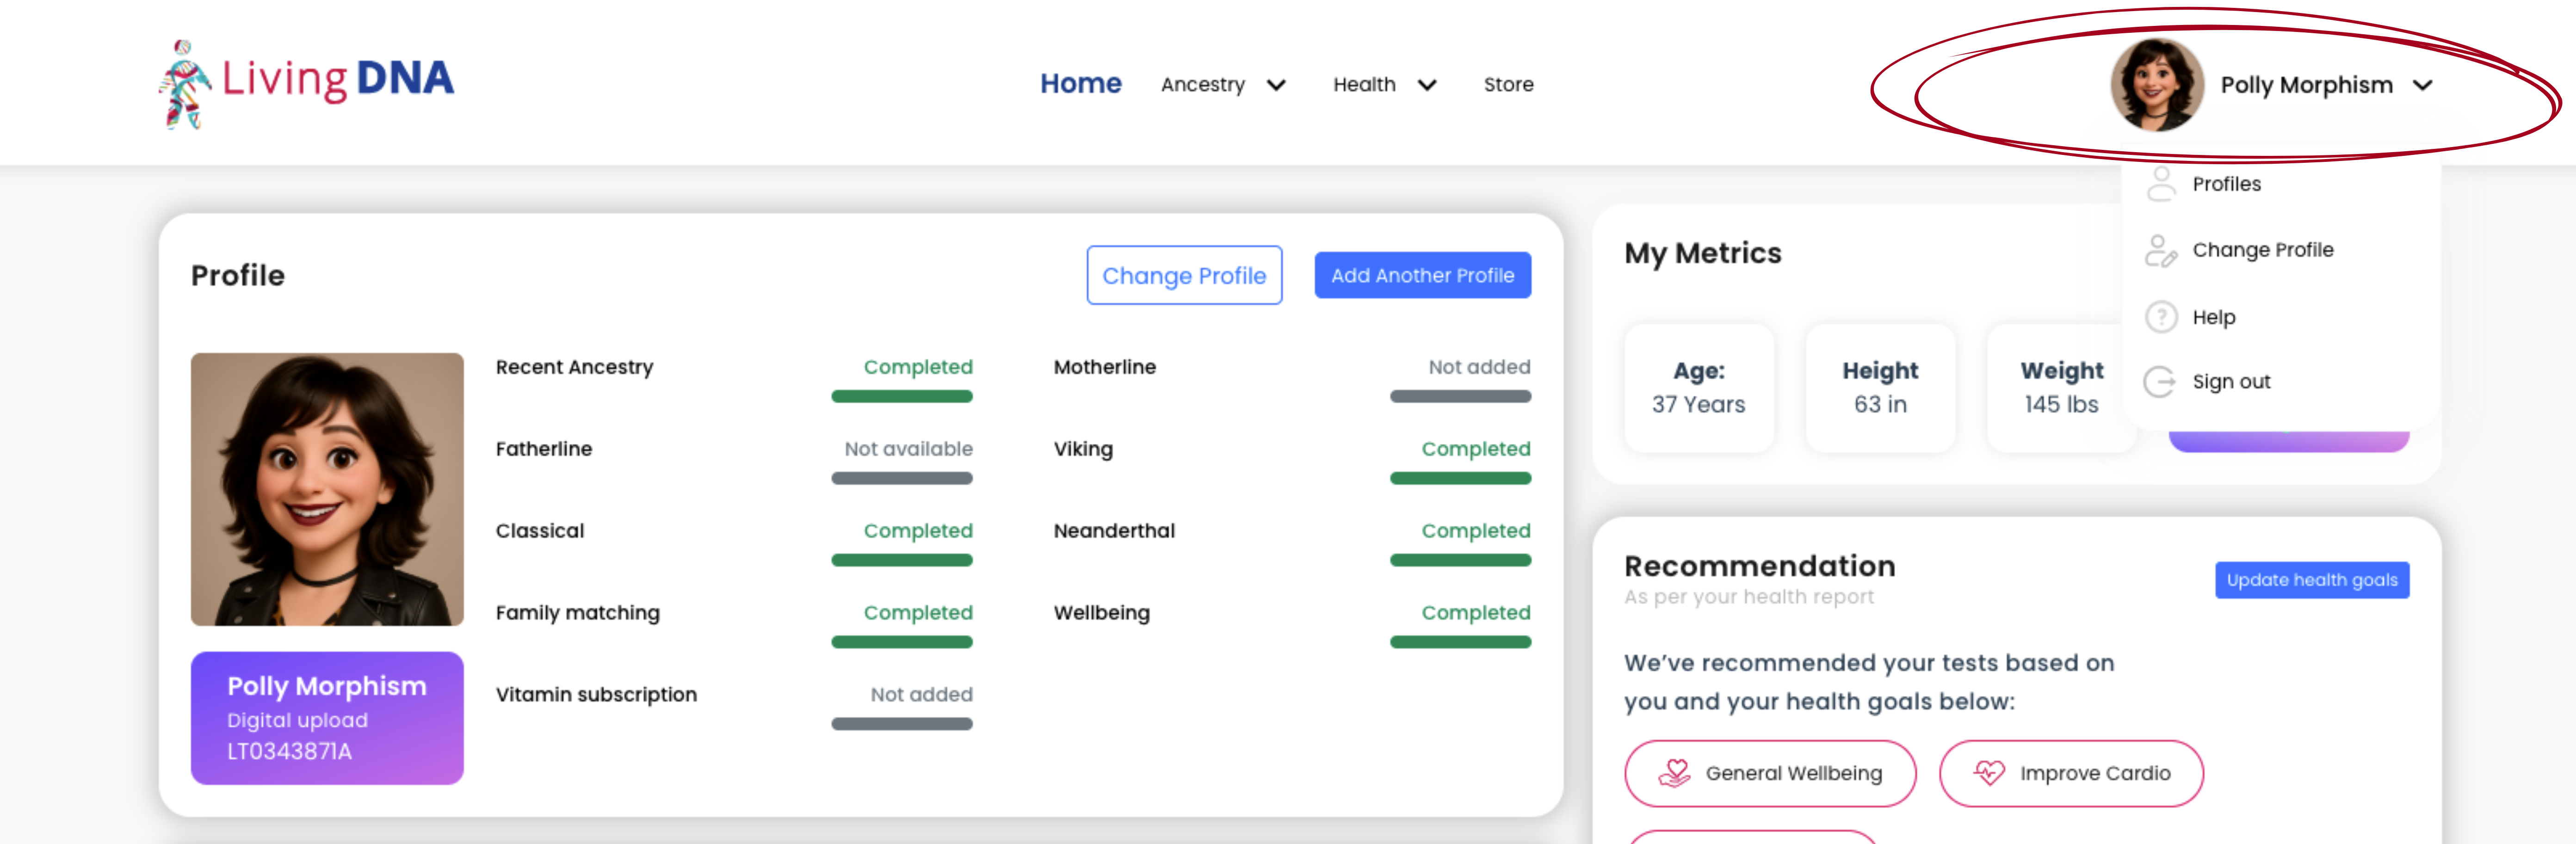2576x844 pixels.
Task: Click the Motherline label
Action: (x=1104, y=367)
